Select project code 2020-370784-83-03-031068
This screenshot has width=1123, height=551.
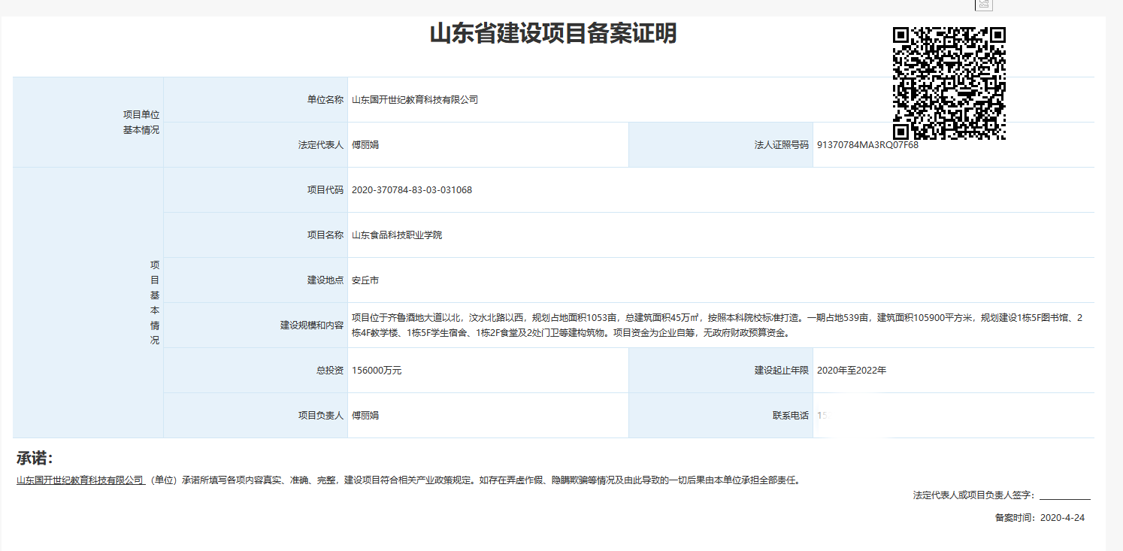(412, 190)
